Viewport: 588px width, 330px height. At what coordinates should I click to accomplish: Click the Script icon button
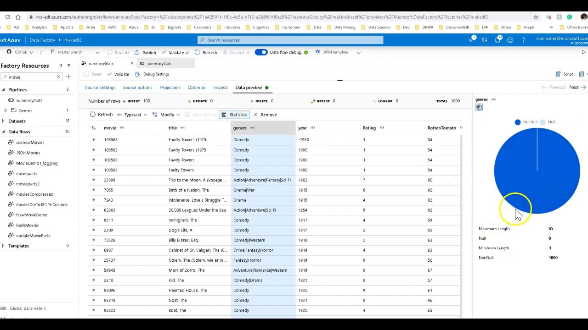[x=565, y=74]
